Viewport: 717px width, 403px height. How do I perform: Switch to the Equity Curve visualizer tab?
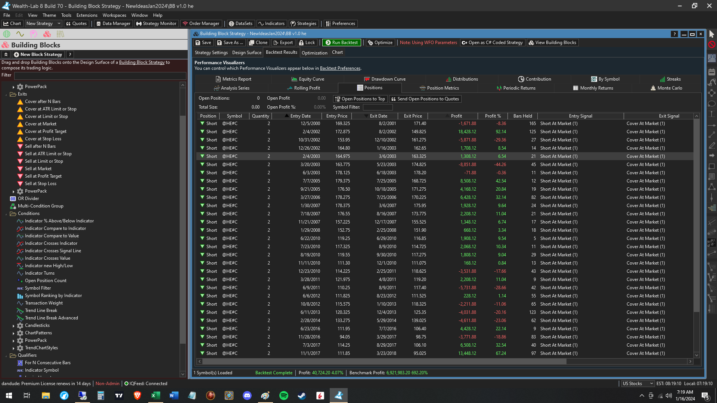click(308, 79)
